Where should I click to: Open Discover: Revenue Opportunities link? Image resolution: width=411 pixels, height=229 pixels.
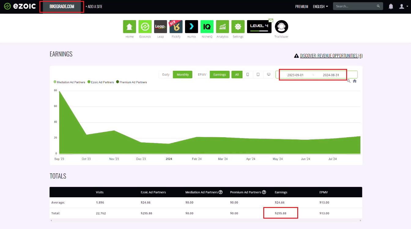331,56
